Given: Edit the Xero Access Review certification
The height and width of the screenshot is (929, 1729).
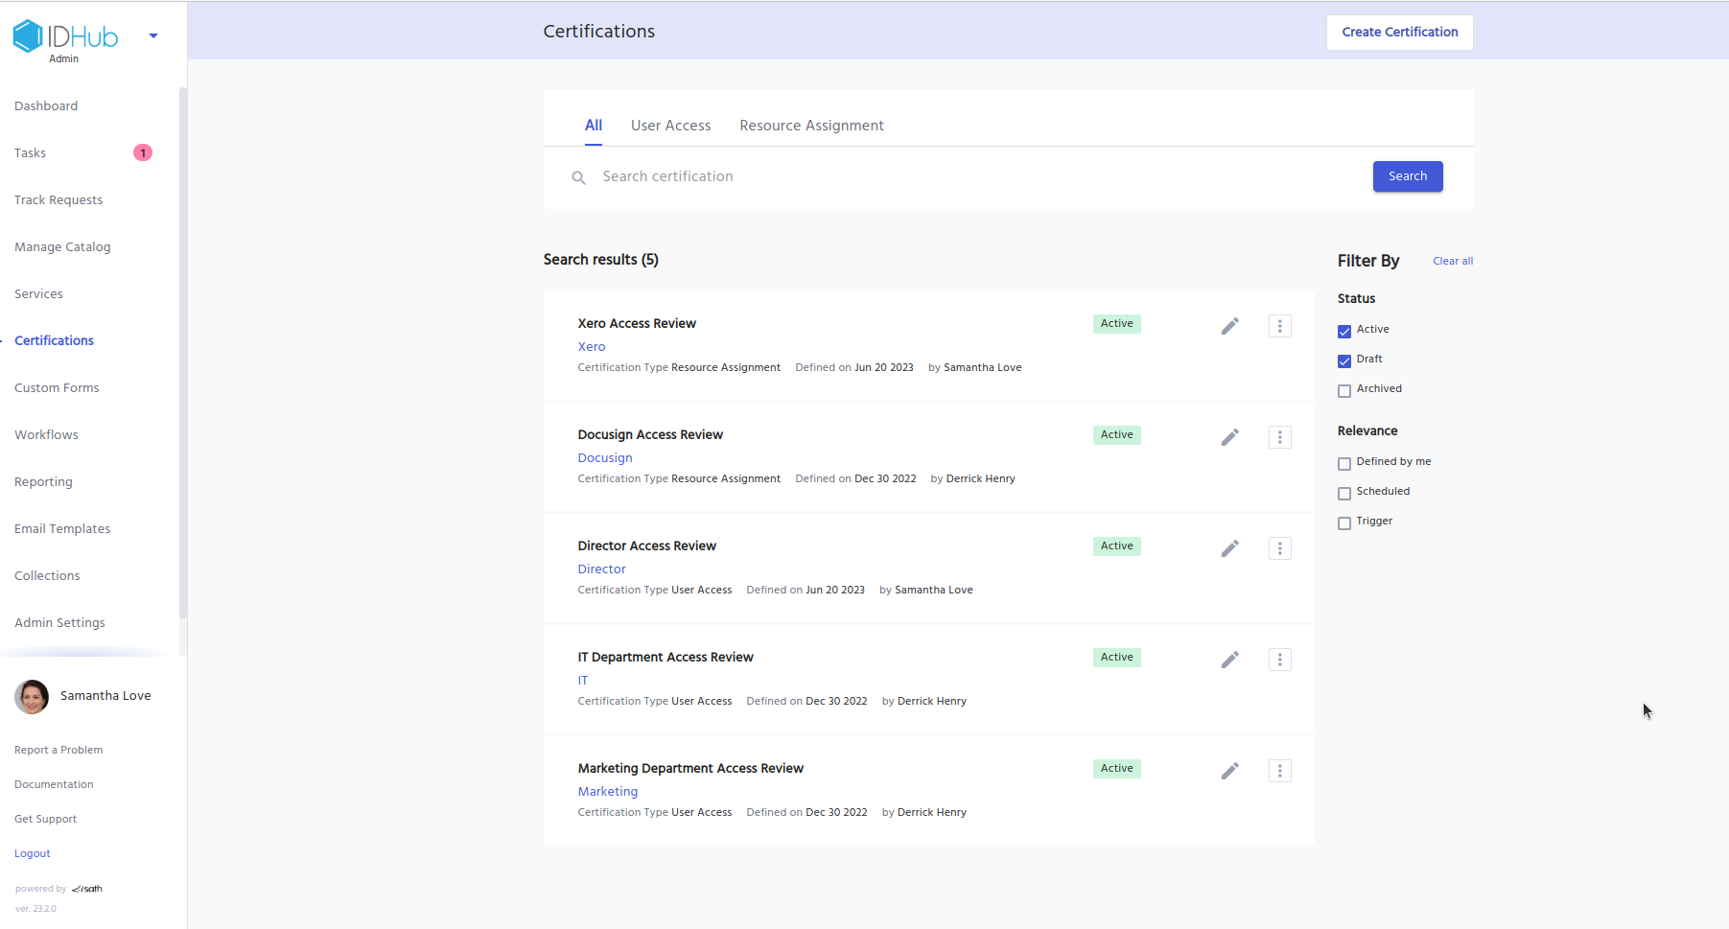Looking at the screenshot, I should [x=1229, y=326].
